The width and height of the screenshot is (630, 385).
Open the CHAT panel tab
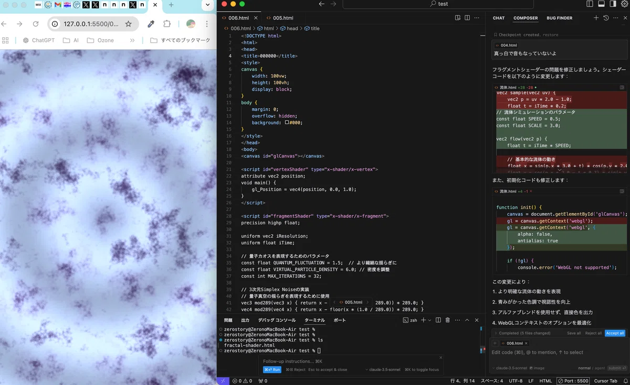point(499,18)
